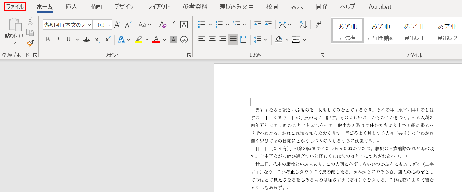Center align text

[212, 40]
